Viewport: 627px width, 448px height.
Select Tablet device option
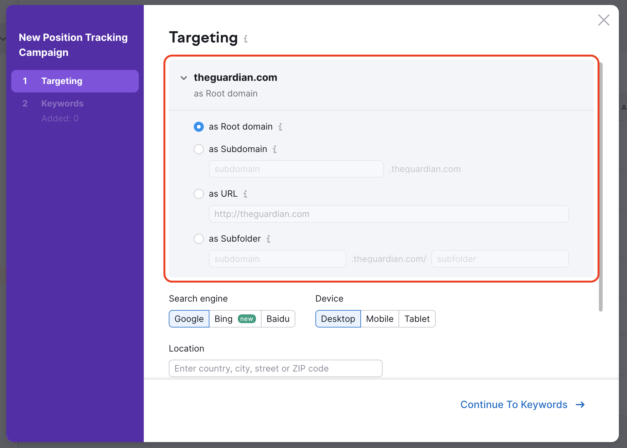(417, 319)
